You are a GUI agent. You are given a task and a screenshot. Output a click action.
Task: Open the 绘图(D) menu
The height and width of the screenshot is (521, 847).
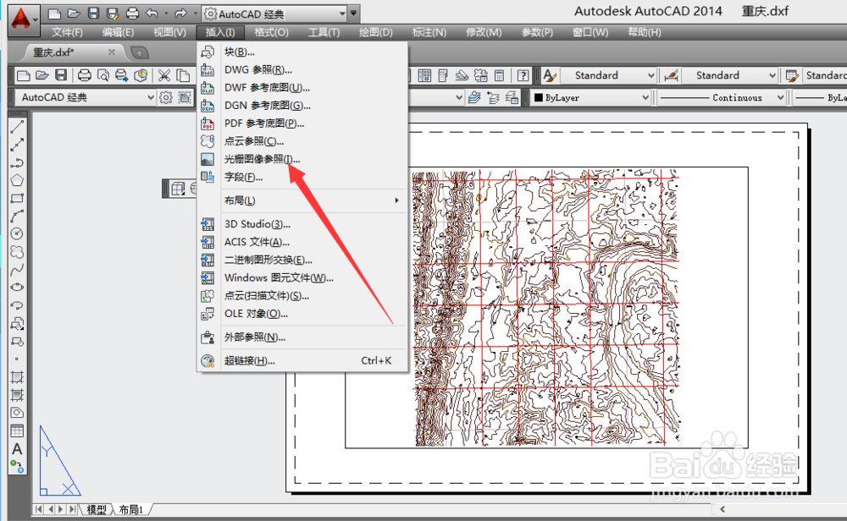(x=375, y=32)
